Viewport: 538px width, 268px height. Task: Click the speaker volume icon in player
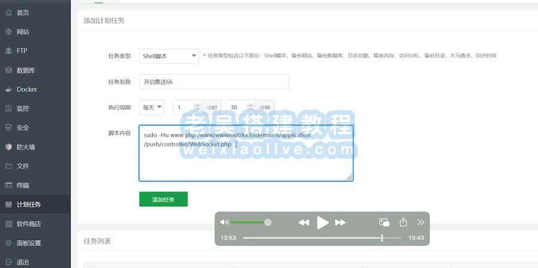tap(224, 222)
